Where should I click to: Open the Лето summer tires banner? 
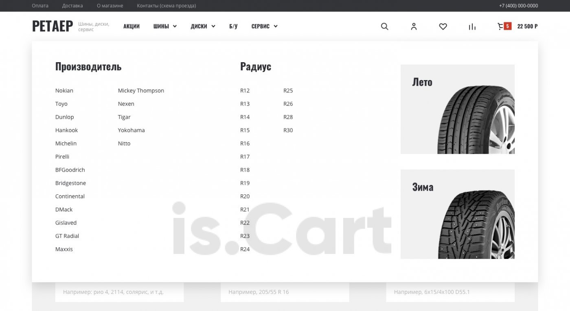click(457, 109)
